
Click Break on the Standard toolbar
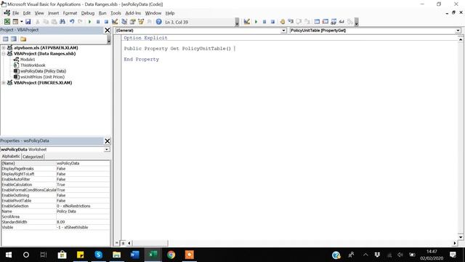(98, 22)
